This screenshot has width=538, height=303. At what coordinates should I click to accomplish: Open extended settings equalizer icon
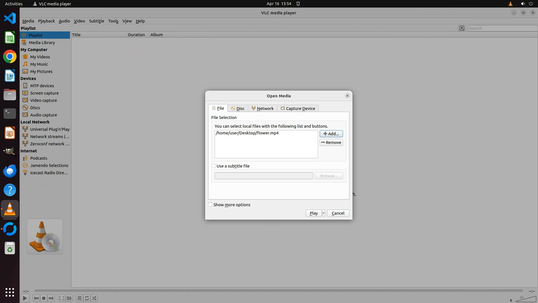[69, 298]
